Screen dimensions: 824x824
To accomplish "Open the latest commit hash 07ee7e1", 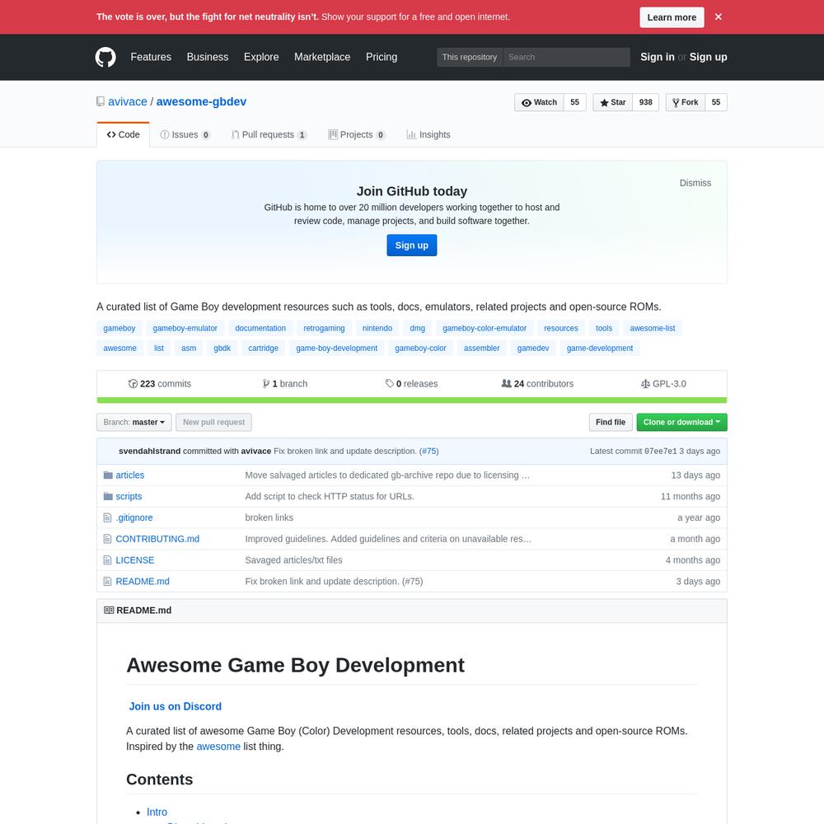I will (661, 451).
